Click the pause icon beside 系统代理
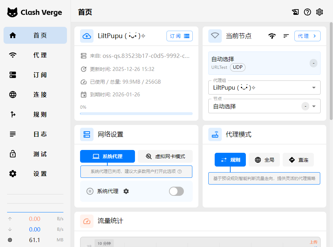 coord(90,191)
